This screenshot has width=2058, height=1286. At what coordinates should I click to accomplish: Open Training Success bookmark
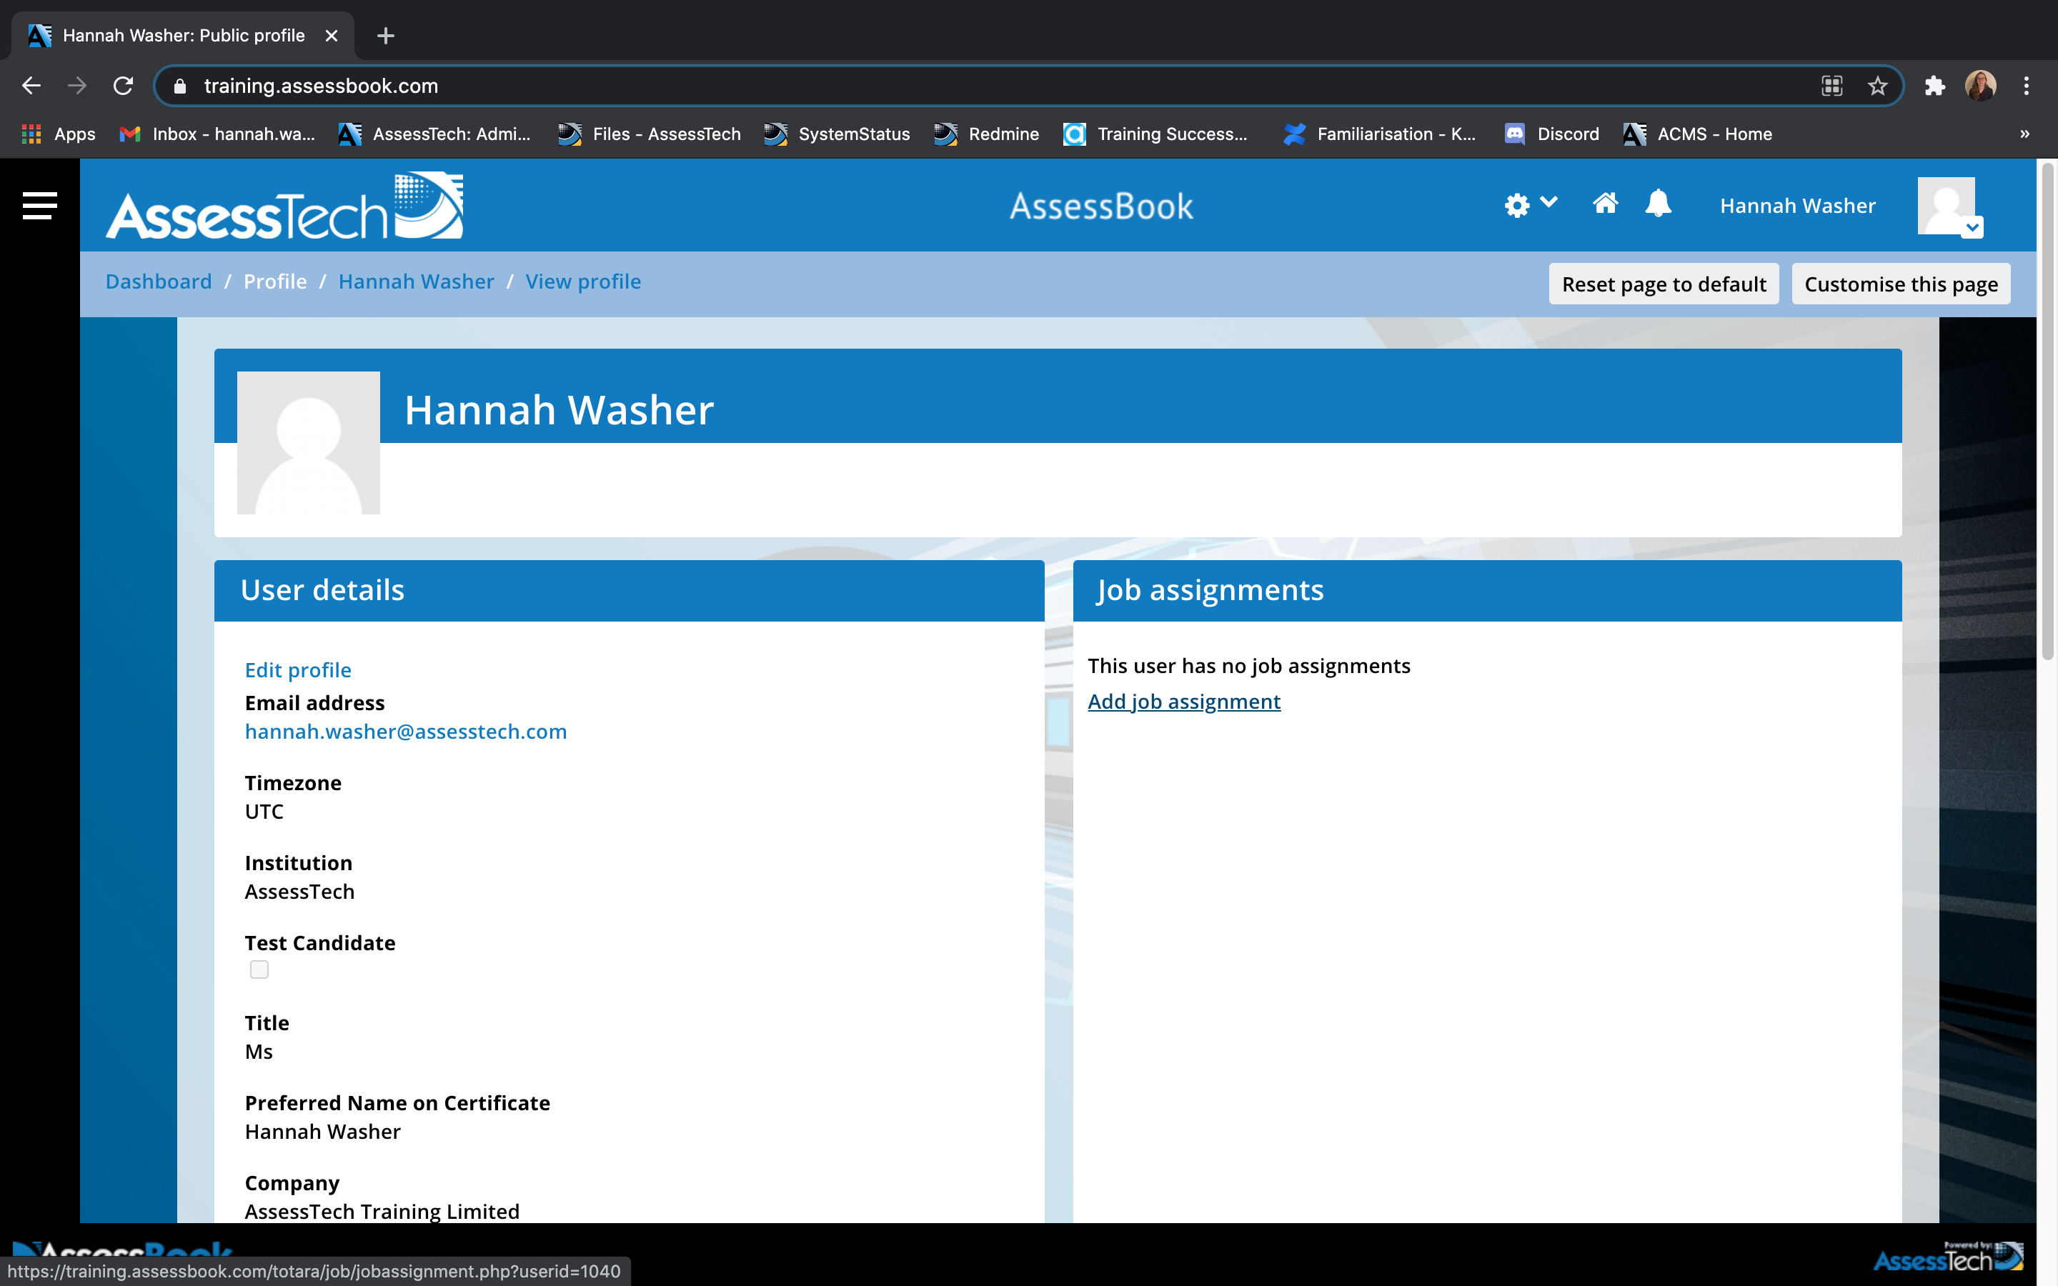[x=1155, y=134]
